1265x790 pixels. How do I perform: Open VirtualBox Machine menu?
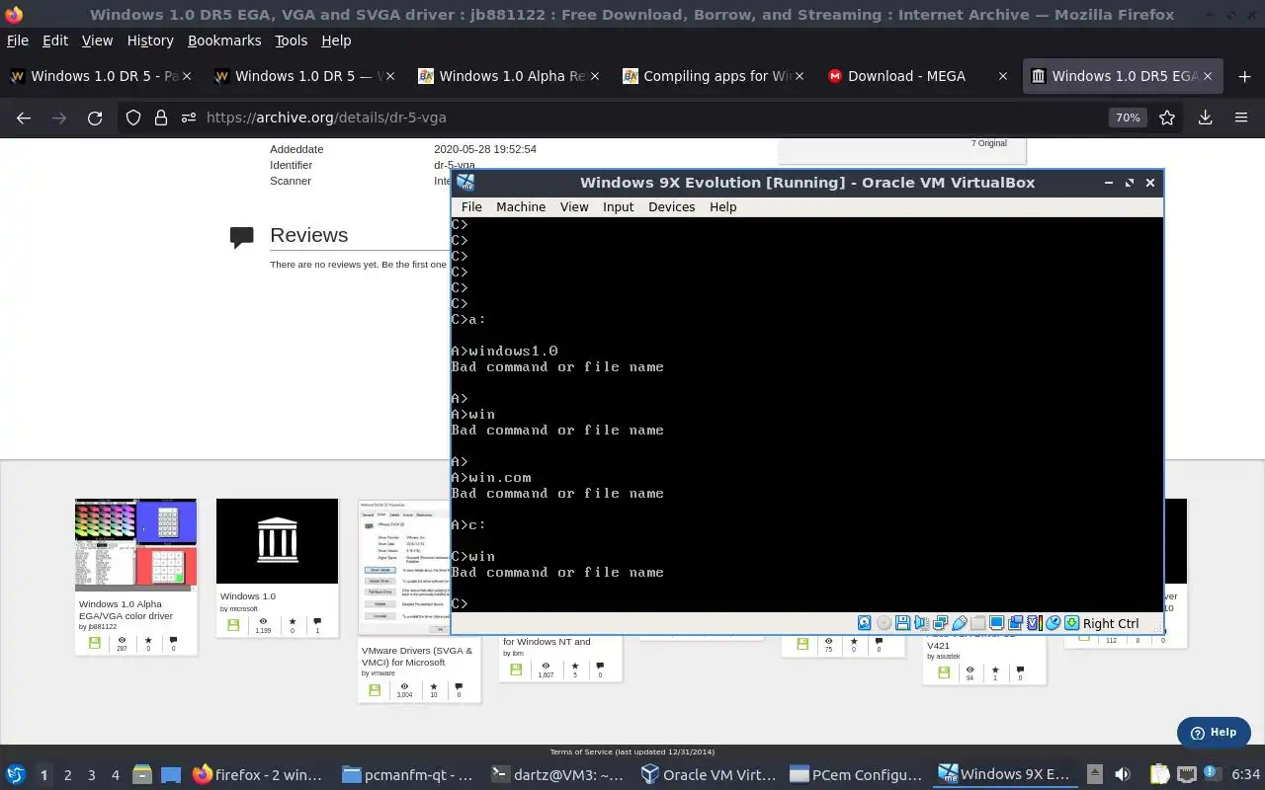click(521, 206)
